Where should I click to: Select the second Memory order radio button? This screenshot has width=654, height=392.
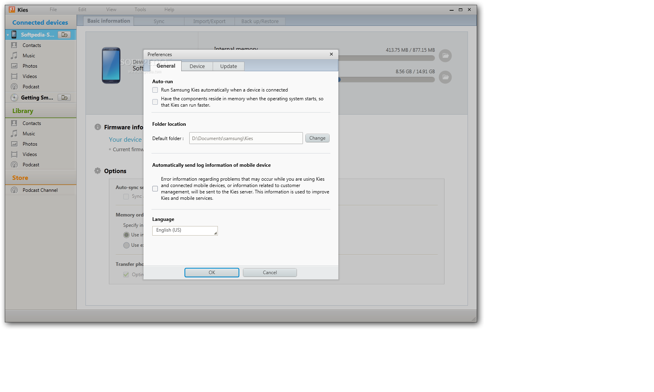pos(126,245)
